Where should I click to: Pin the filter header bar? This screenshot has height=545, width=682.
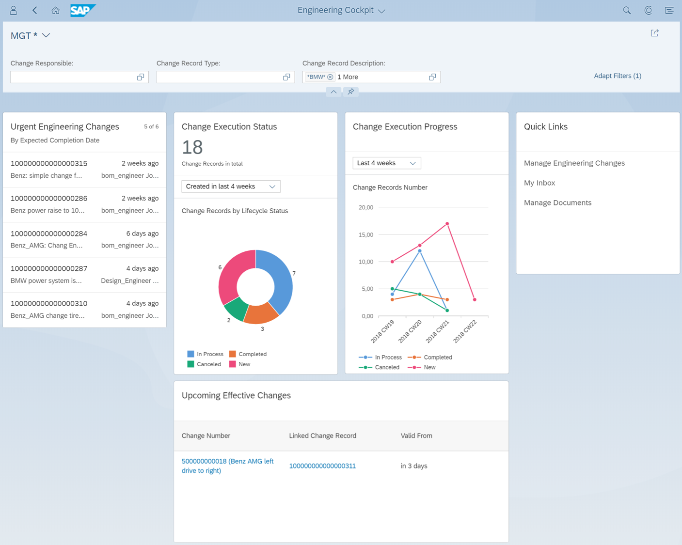point(351,92)
